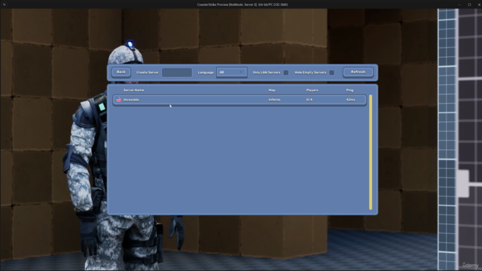This screenshot has width=482, height=271.
Task: Click the Refresh button
Action: pos(358,72)
